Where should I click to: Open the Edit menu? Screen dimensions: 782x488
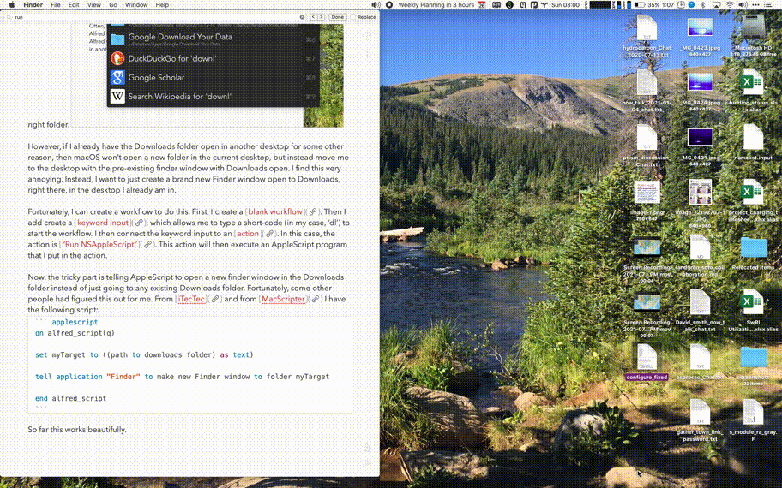click(x=74, y=4)
